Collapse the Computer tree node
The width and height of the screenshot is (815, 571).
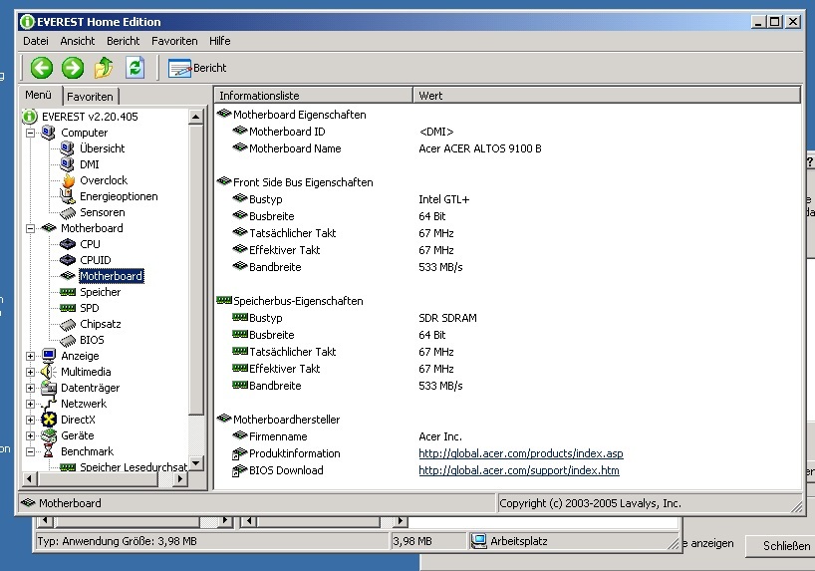pos(30,133)
